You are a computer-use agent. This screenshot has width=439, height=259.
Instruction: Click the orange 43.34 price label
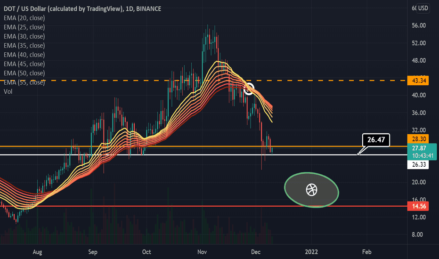click(x=419, y=81)
